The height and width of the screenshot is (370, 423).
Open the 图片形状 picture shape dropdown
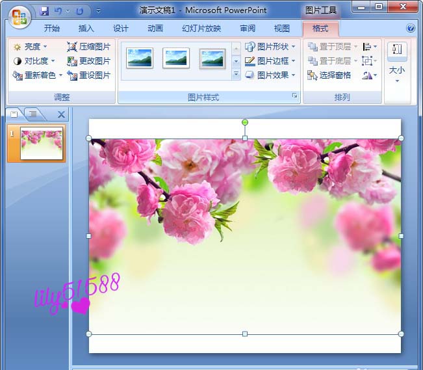point(270,47)
